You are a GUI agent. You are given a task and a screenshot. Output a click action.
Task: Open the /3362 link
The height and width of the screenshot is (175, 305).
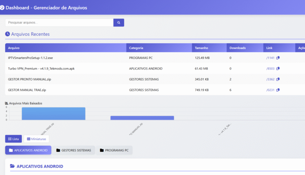pyautogui.click(x=270, y=79)
